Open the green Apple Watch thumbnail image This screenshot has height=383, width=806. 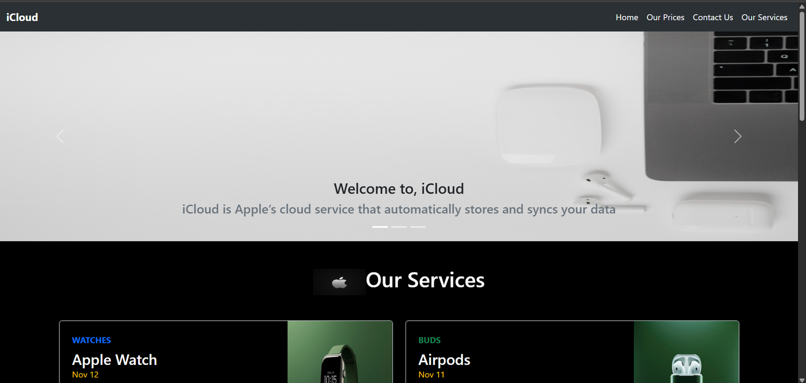[x=340, y=352]
